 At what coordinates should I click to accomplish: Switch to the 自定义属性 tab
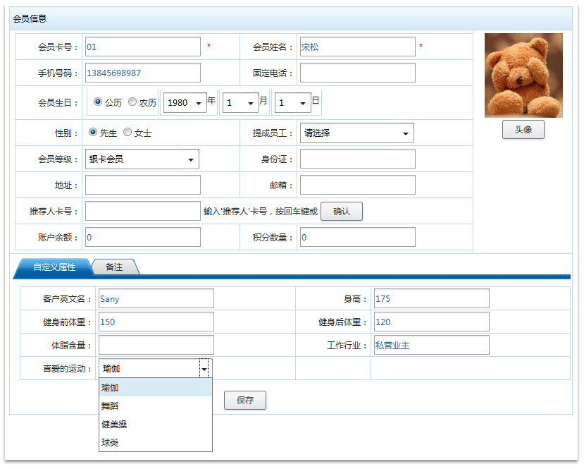click(54, 267)
